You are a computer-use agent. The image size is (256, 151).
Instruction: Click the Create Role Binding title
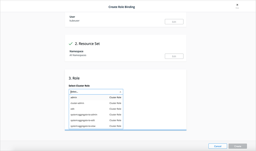pyautogui.click(x=122, y=7)
